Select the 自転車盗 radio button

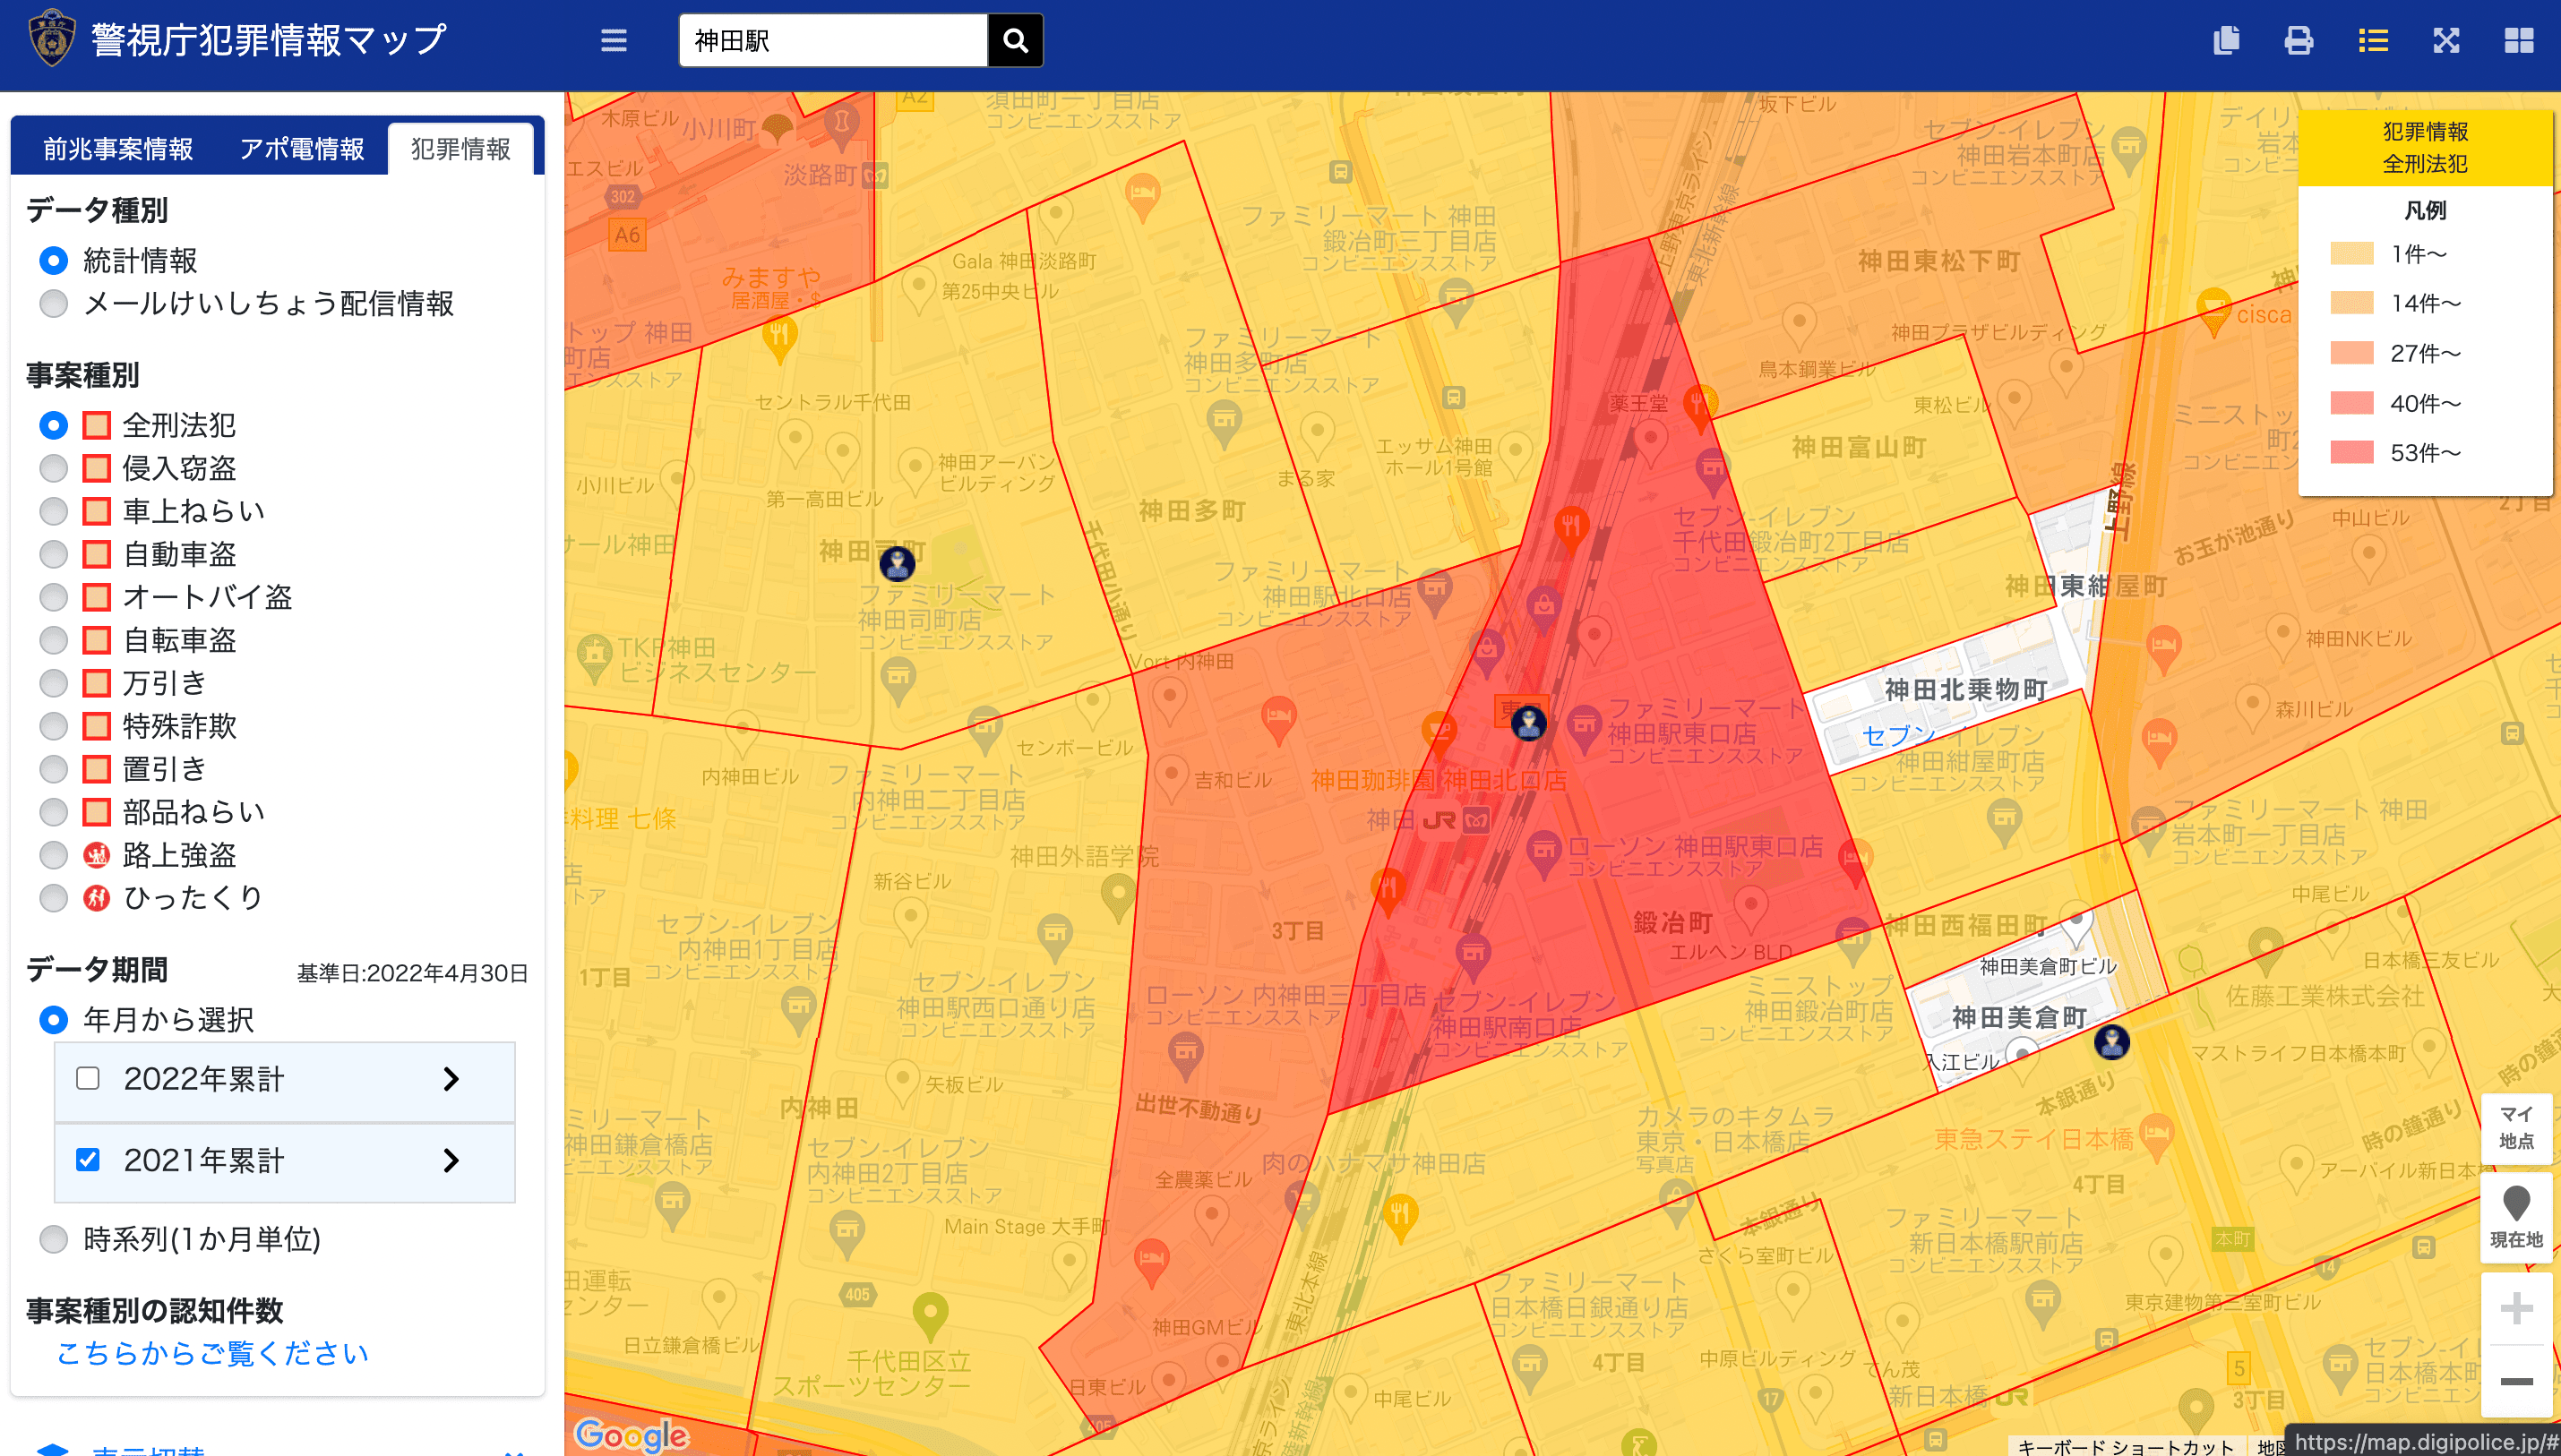point(53,640)
